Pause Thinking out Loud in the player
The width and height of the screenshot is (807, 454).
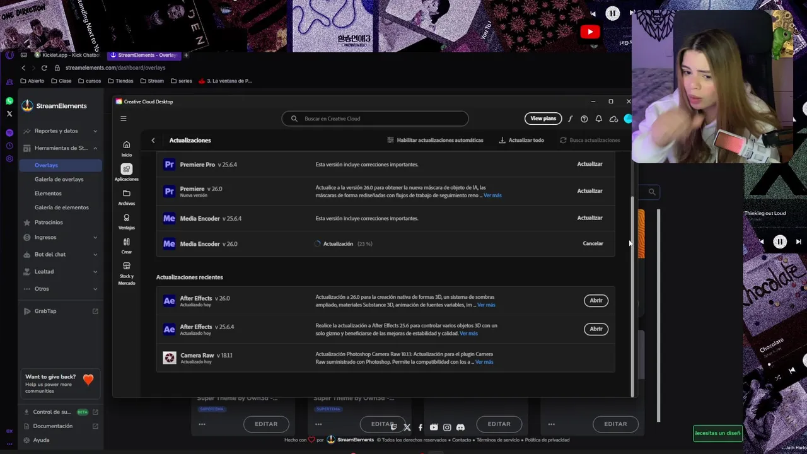[780, 242]
